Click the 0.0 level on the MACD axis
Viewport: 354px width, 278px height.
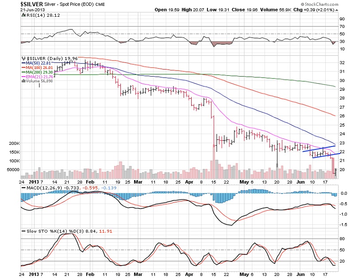tap(344, 193)
